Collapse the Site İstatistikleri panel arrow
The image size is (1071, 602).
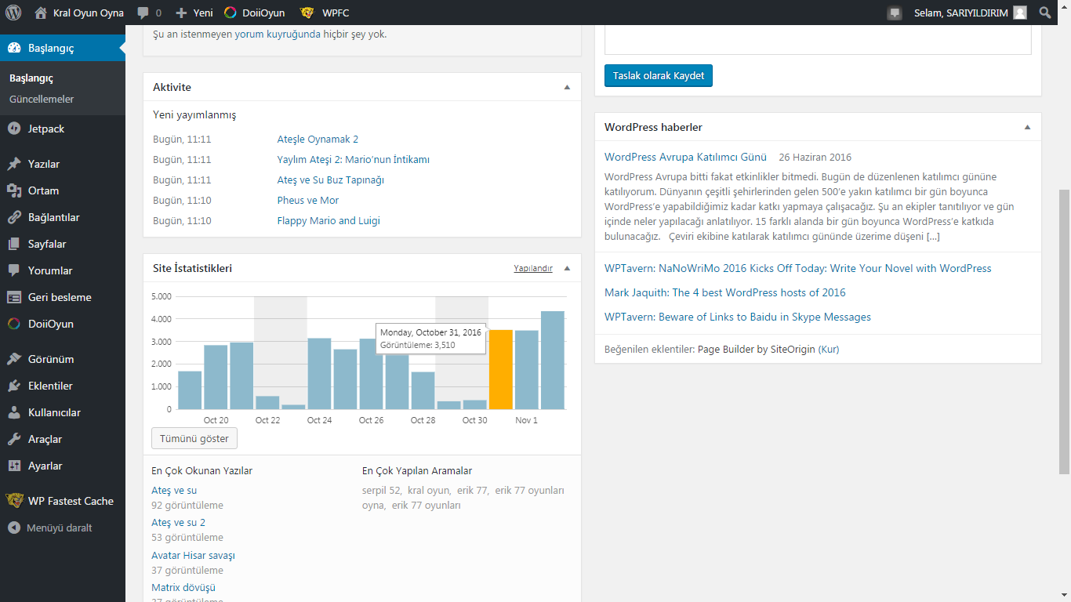[568, 268]
